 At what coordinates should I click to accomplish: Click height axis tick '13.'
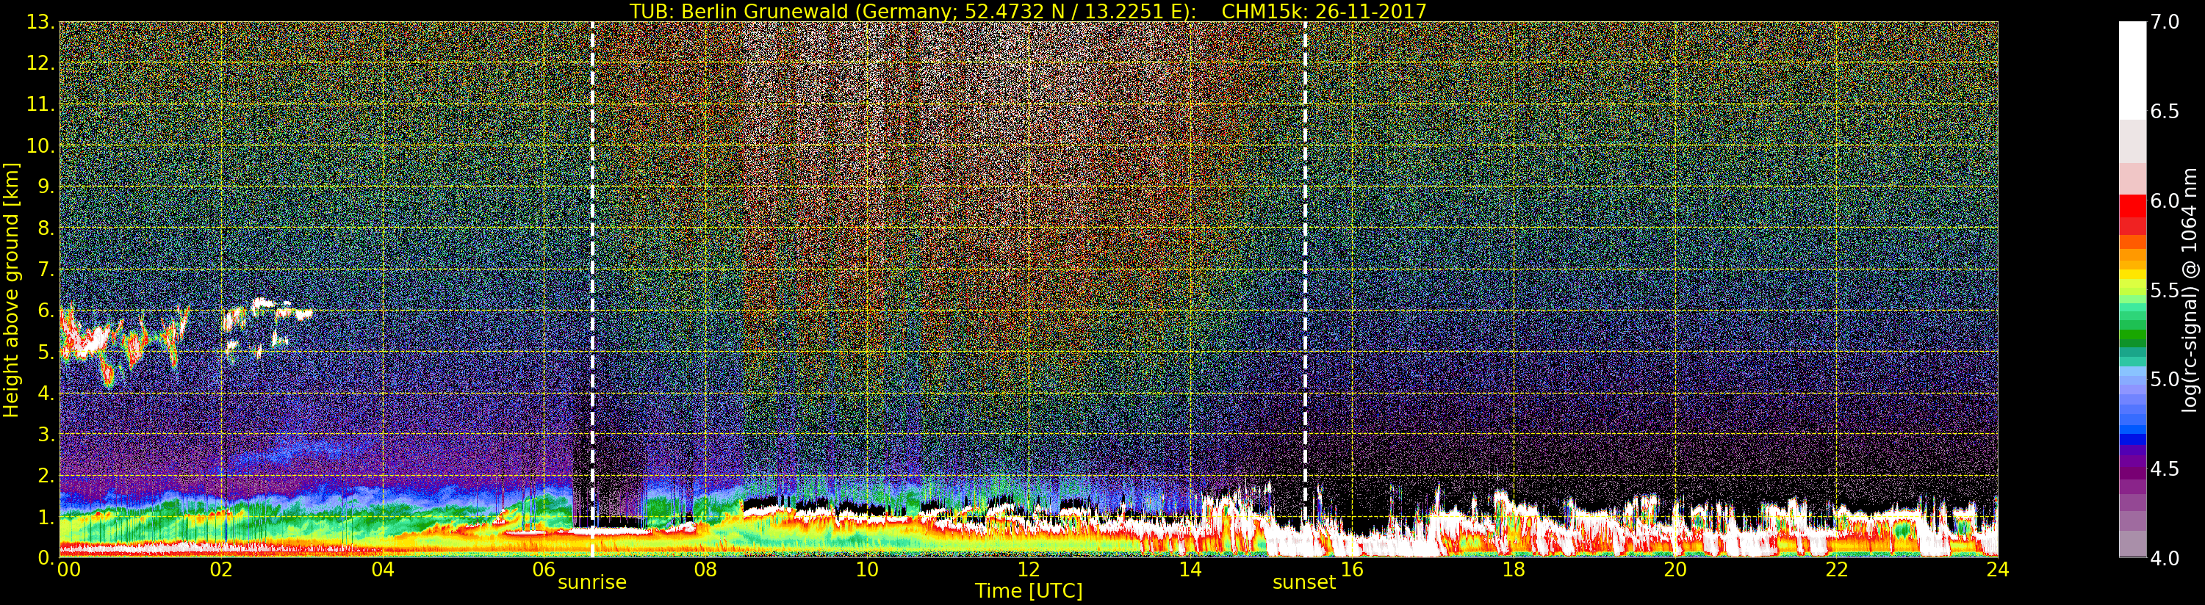pyautogui.click(x=41, y=22)
